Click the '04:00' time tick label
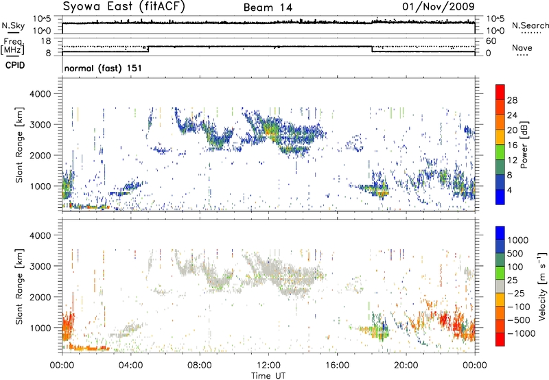Image resolution: width=549 pixels, height=380 pixels. point(130,366)
